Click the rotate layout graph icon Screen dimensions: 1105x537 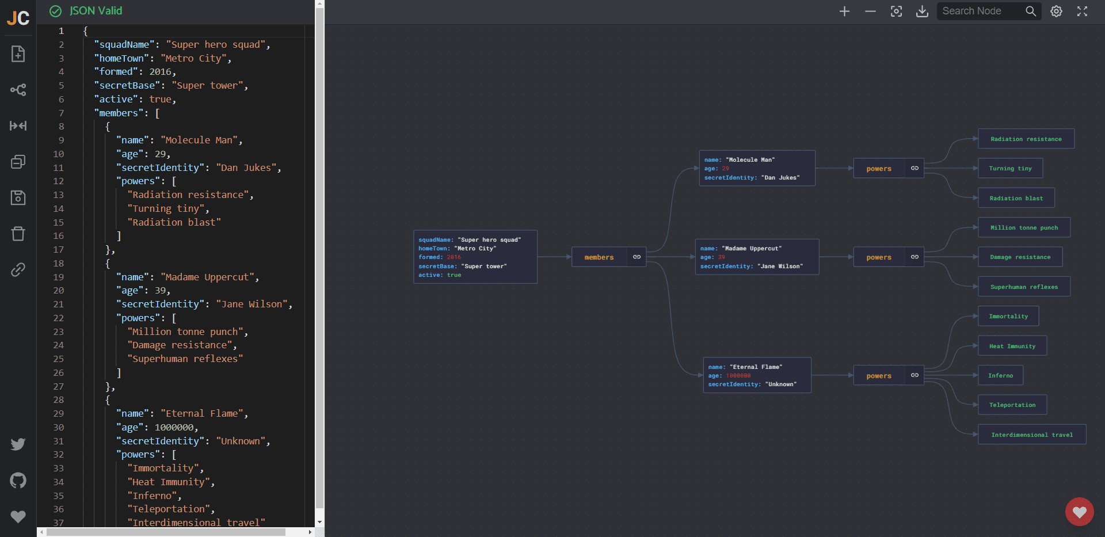[18, 90]
